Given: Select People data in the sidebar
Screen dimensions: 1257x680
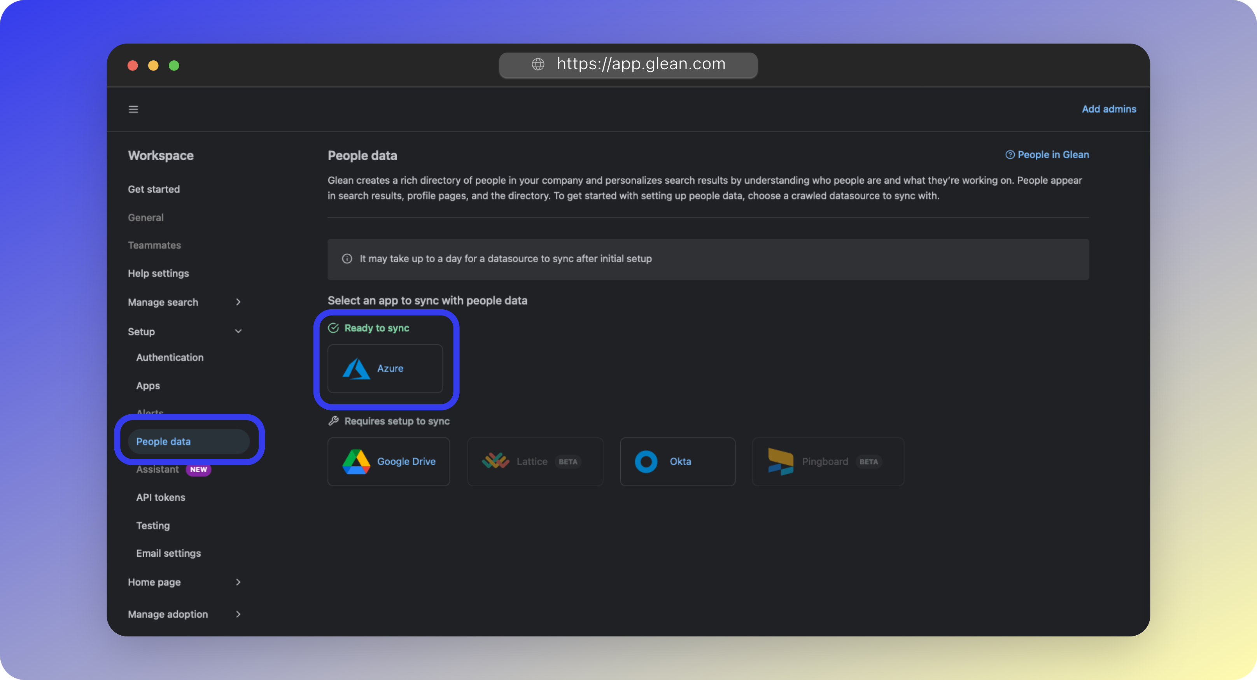Looking at the screenshot, I should [x=163, y=441].
